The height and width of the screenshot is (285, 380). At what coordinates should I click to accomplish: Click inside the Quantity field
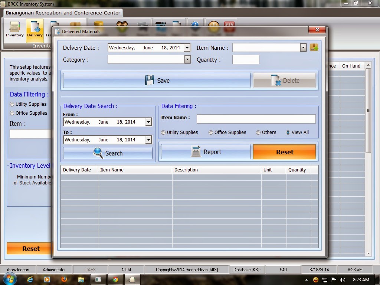(246, 59)
